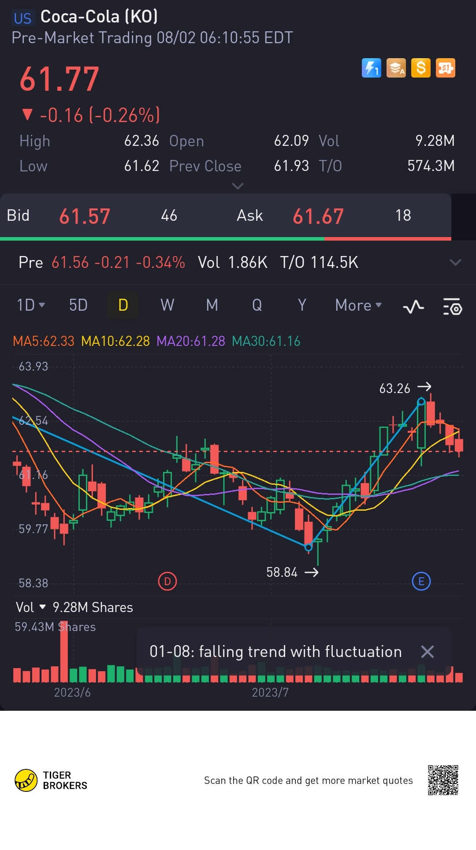Open the More timeframes dropdown
The image size is (476, 850).
coord(358,305)
